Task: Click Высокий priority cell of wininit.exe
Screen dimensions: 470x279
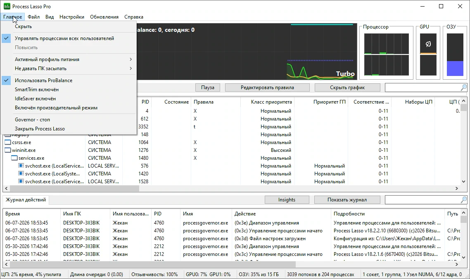Action: (281, 150)
